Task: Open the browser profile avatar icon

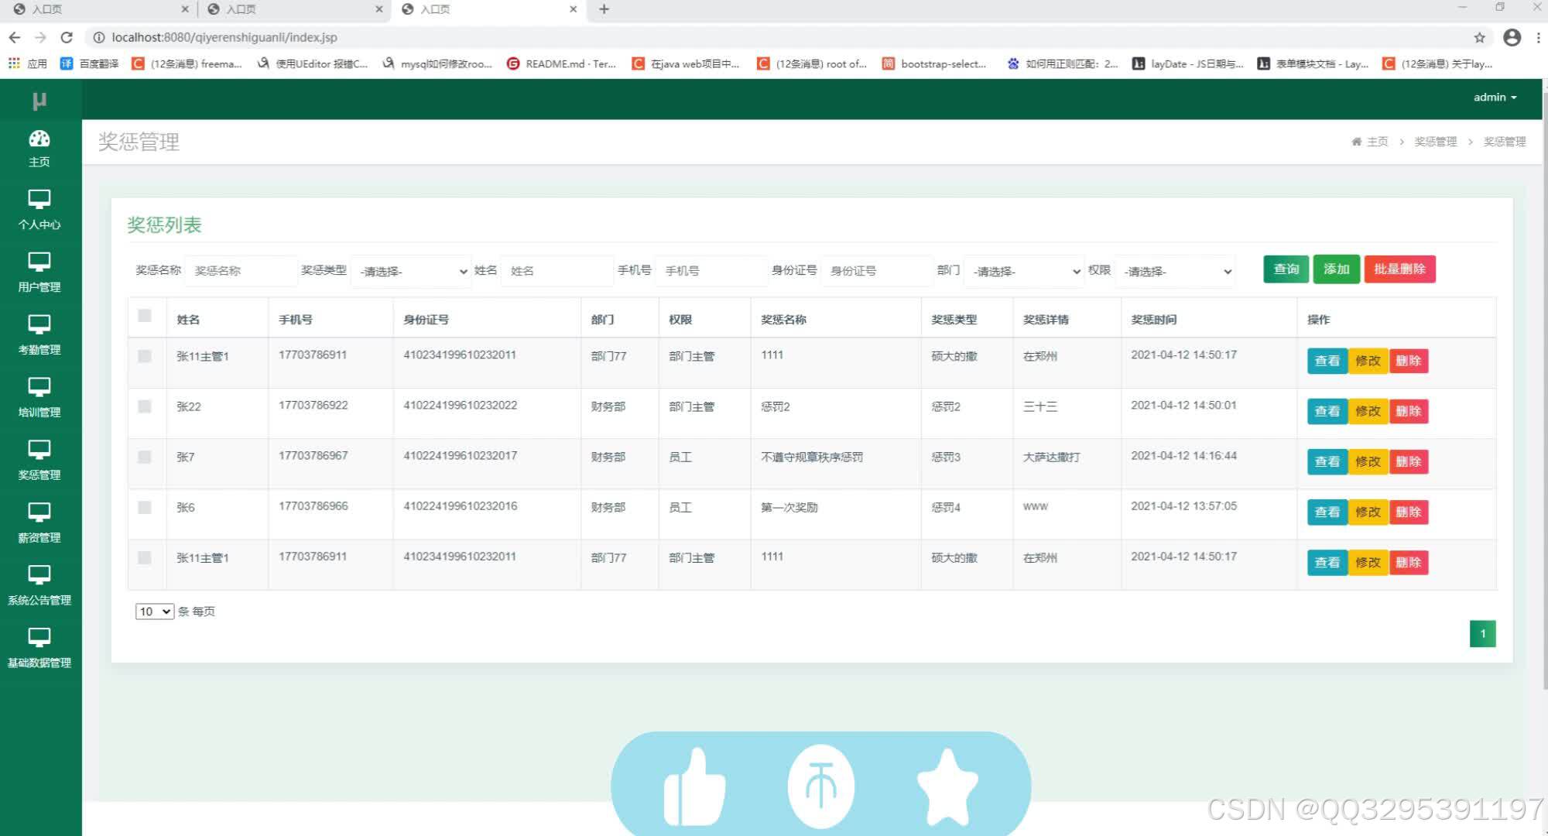Action: 1512,37
